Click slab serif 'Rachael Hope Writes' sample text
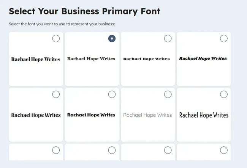This screenshot has width=247, height=168. coord(91,59)
